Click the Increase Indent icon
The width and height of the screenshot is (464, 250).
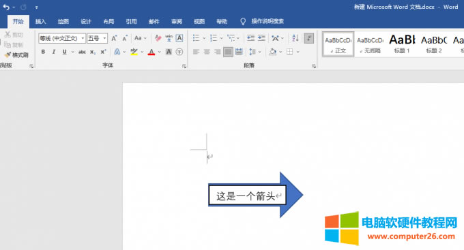261,38
